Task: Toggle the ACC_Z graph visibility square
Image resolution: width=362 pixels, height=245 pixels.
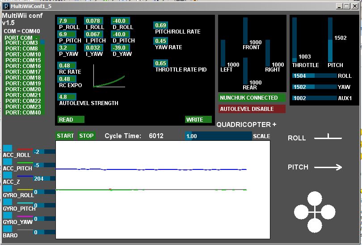Action: click(x=8, y=175)
